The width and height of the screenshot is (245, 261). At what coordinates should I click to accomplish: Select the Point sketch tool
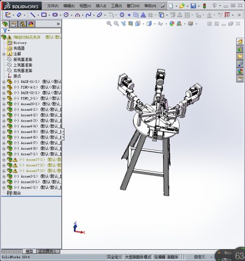coord(129,15)
